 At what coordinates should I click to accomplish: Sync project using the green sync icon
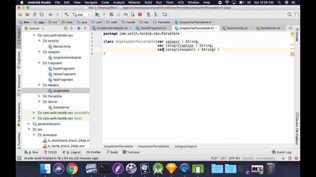pyautogui.click(x=35, y=14)
